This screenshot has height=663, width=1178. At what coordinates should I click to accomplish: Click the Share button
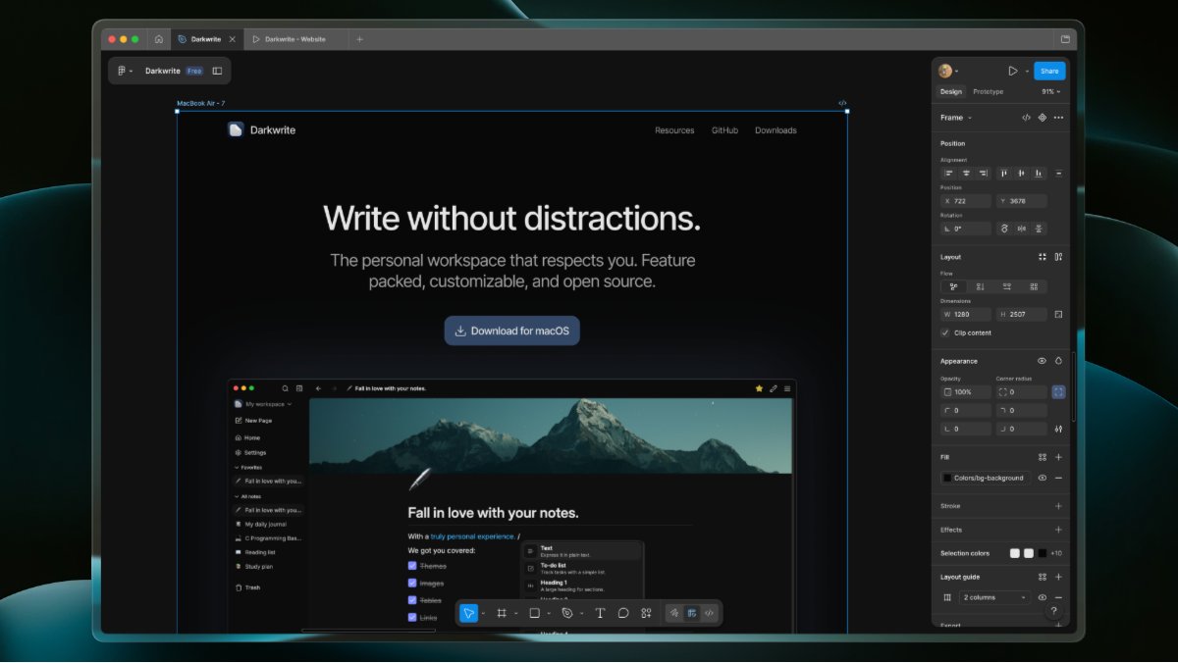pyautogui.click(x=1049, y=71)
